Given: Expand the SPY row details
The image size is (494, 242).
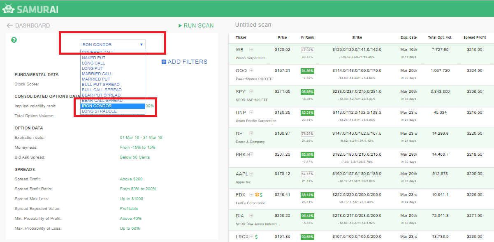Looking at the screenshot, I should 251,92.
